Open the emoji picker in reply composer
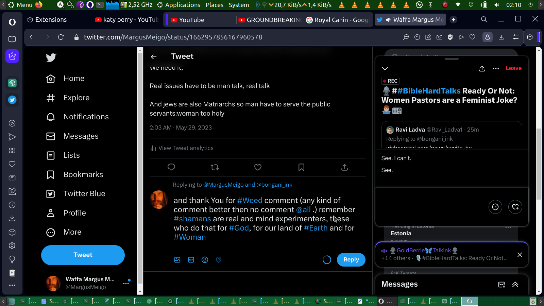 (x=205, y=260)
